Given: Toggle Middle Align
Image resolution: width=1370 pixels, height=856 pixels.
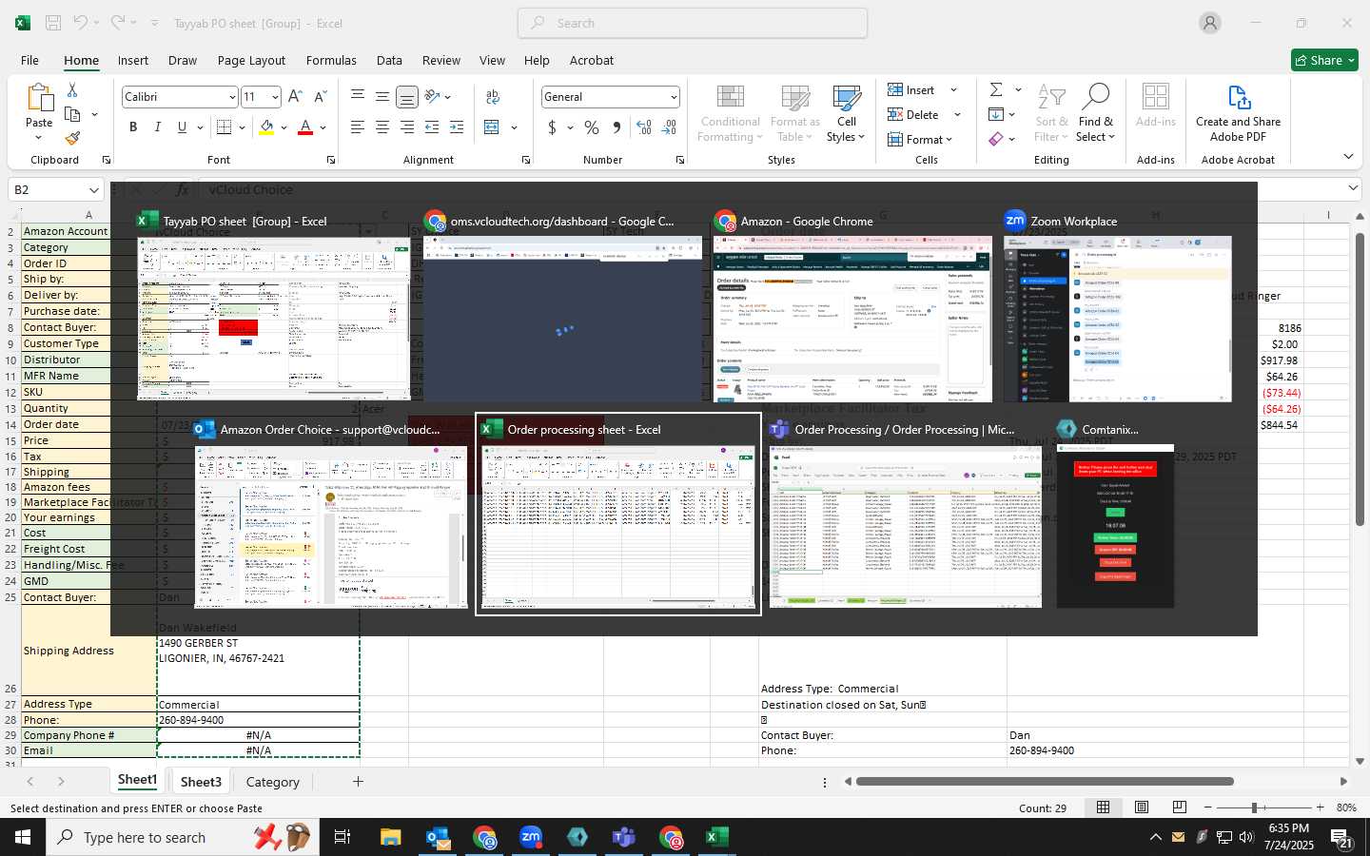Looking at the screenshot, I should pos(382,96).
